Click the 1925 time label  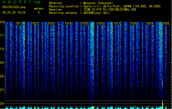[84, 23]
